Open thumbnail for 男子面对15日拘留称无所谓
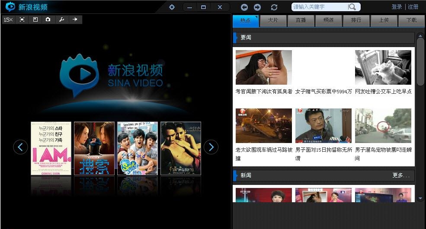Viewport: 426px width, 229px height. tap(324, 126)
